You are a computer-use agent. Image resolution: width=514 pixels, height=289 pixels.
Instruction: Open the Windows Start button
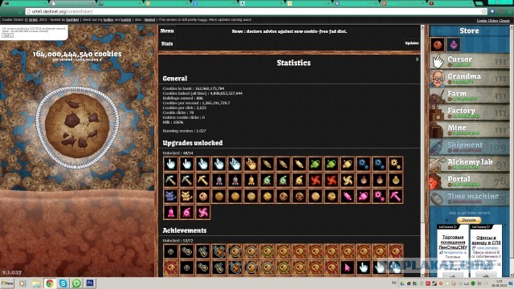[x=7, y=283]
